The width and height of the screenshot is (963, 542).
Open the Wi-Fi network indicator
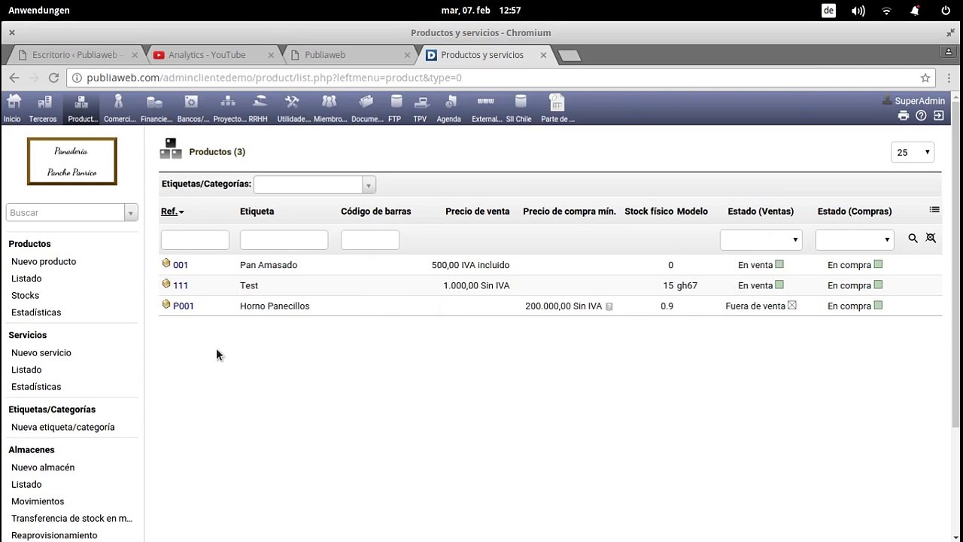pos(887,11)
